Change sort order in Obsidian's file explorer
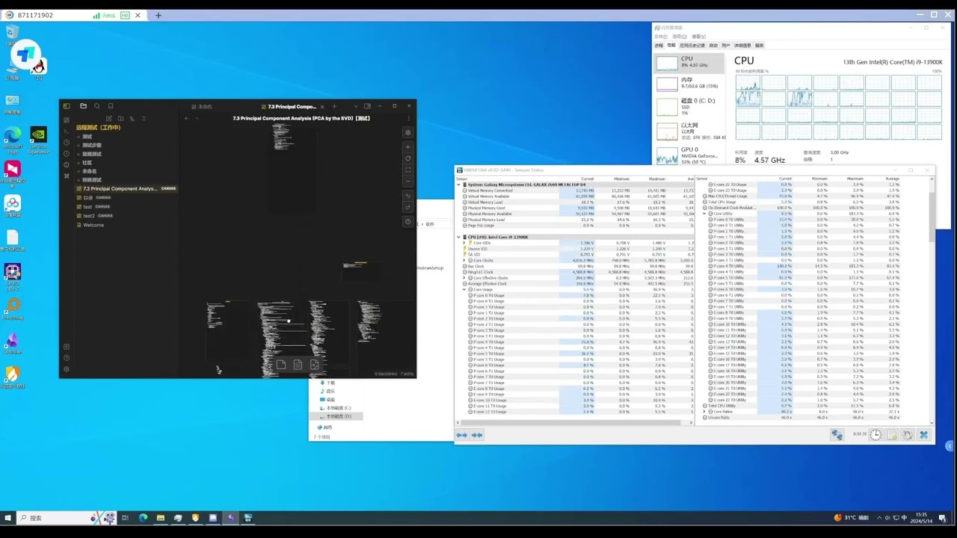The width and height of the screenshot is (957, 538). coord(132,118)
